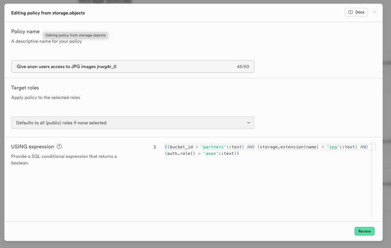The height and width of the screenshot is (248, 391).
Task: Click the 45/63 character counter
Action: pos(243,66)
